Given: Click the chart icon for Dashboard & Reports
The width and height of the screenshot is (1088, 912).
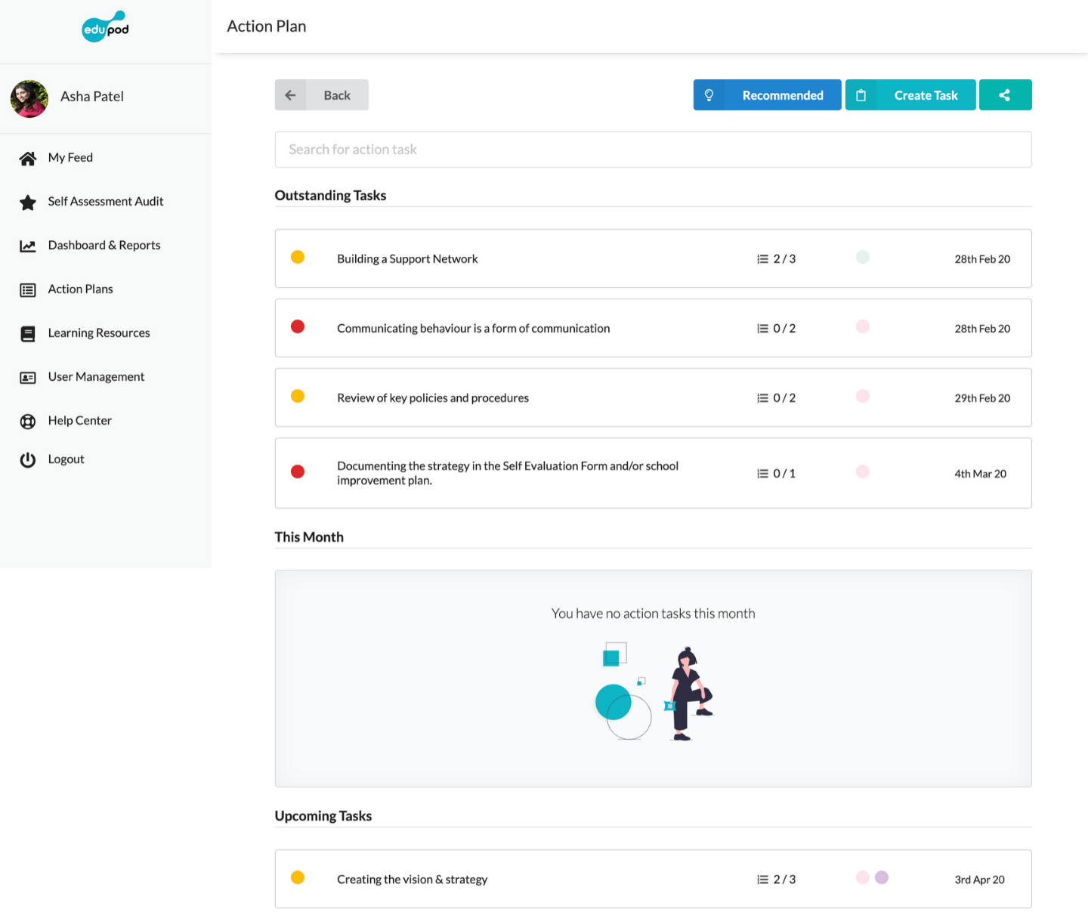Looking at the screenshot, I should pos(28,246).
